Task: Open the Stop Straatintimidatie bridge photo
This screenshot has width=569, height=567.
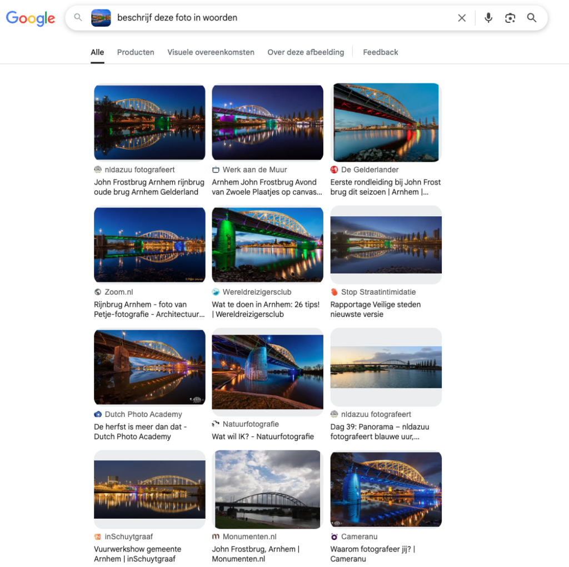Action: pyautogui.click(x=386, y=245)
